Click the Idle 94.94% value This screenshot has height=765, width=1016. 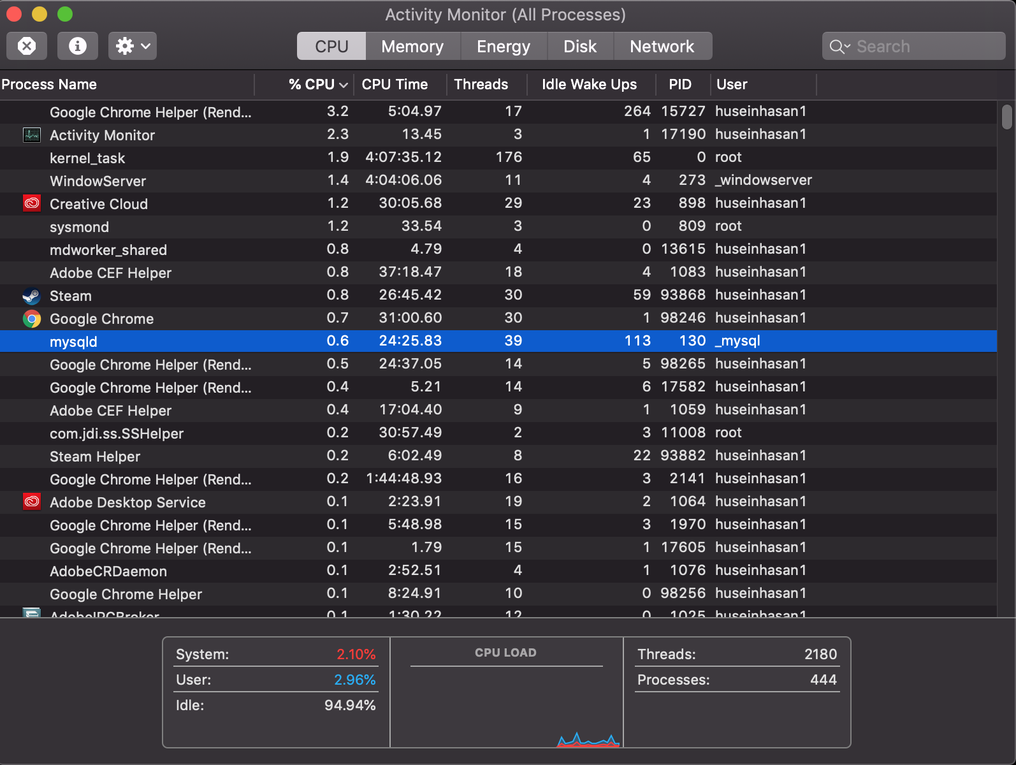click(x=350, y=706)
